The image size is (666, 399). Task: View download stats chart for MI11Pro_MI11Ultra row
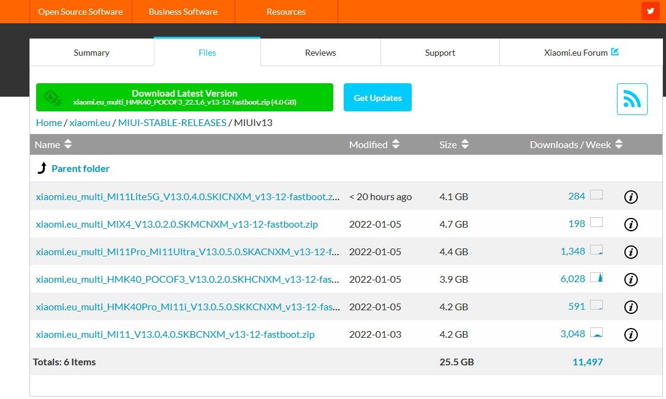click(x=596, y=250)
